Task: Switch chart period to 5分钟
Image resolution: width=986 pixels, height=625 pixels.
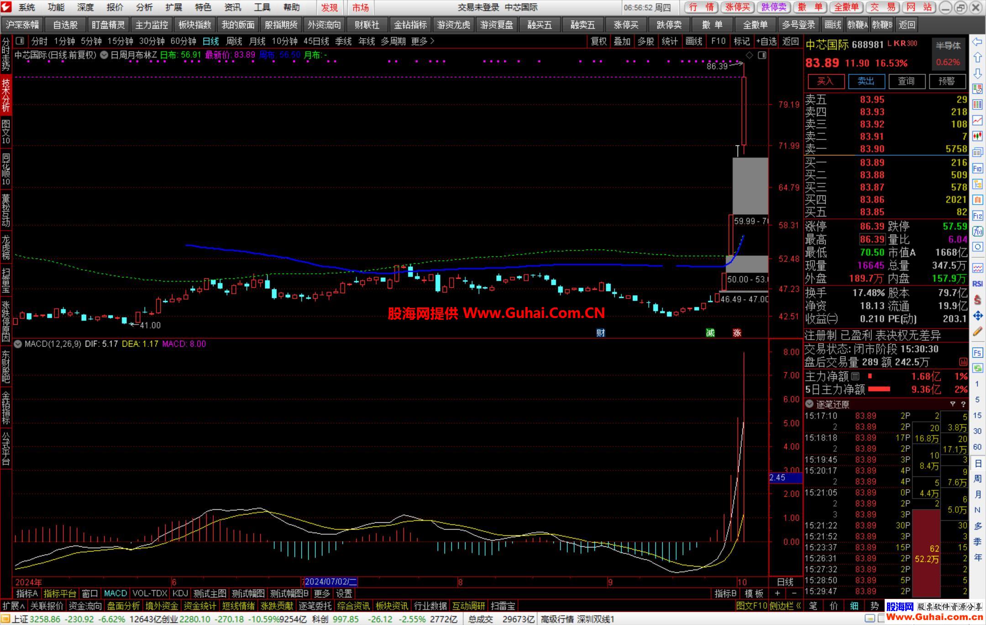Action: point(91,42)
